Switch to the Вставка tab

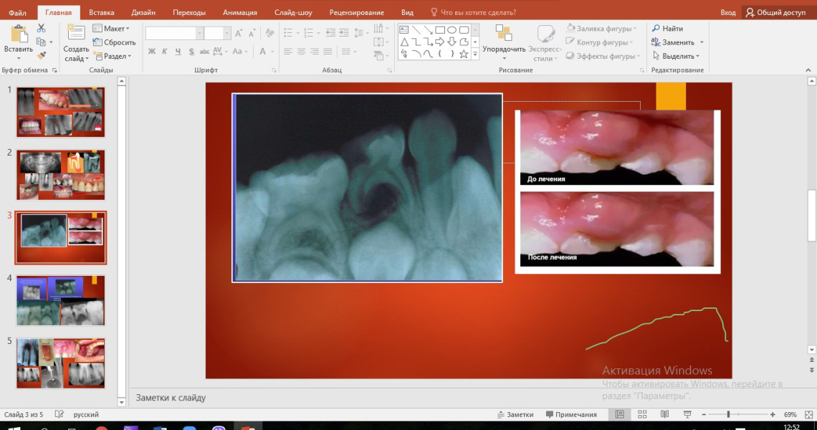click(102, 12)
